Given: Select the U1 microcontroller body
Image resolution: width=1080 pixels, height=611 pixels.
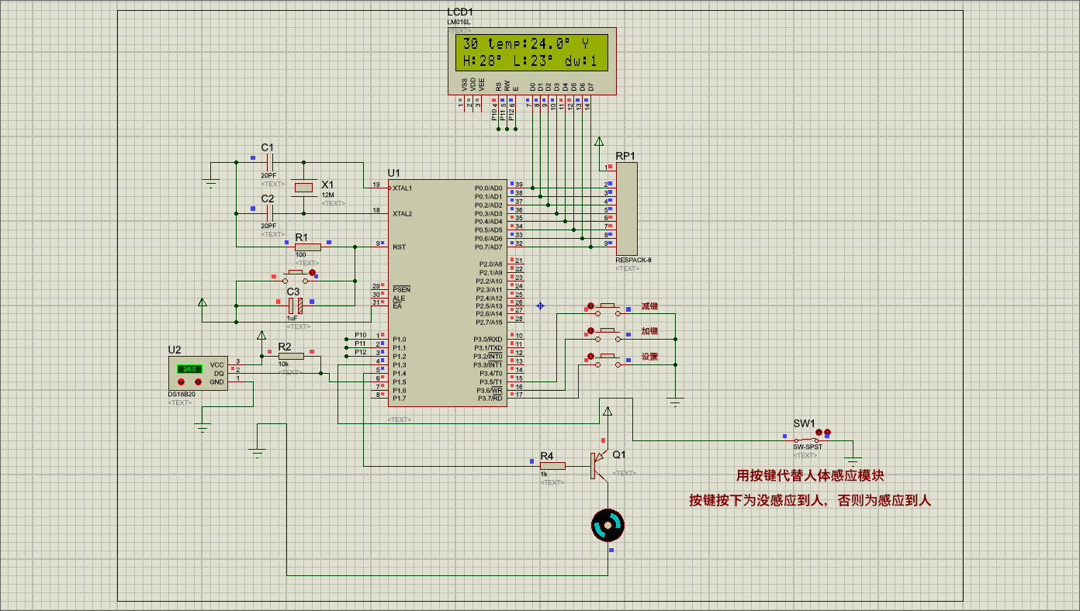Looking at the screenshot, I should [448, 292].
